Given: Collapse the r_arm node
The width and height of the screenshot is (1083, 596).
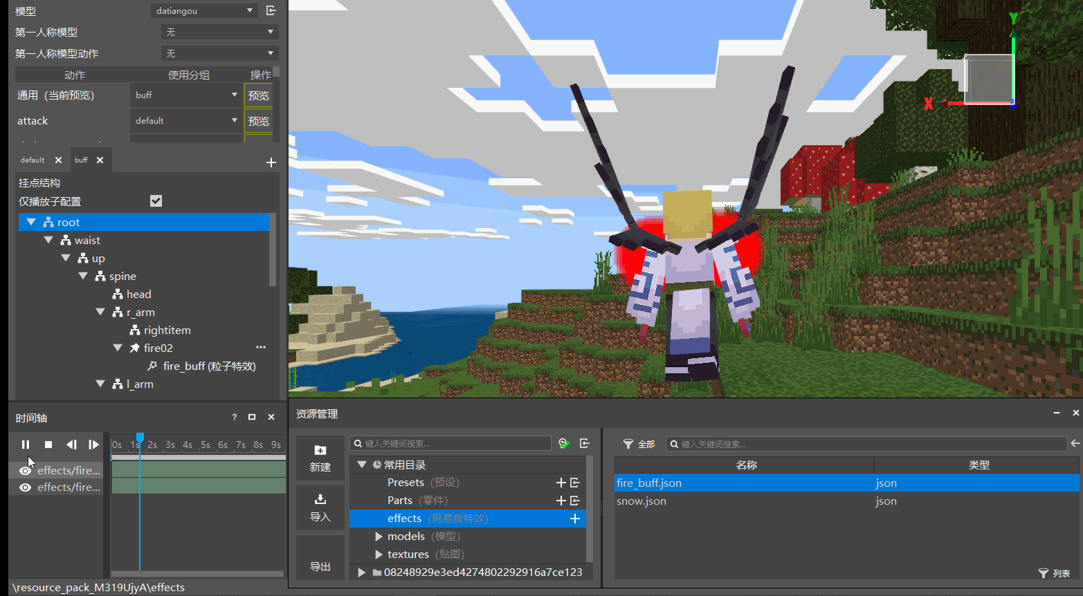Looking at the screenshot, I should point(100,312).
